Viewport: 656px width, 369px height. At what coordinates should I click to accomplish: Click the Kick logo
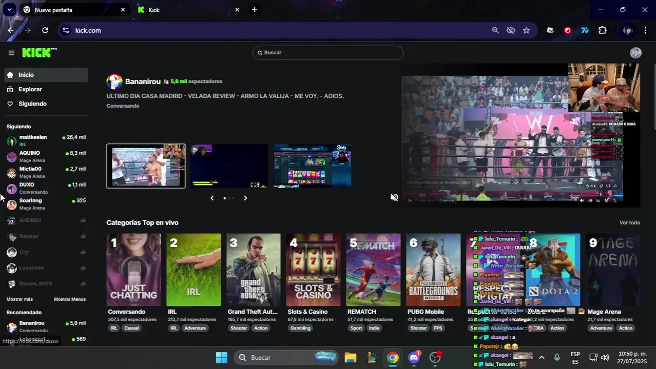click(x=40, y=53)
